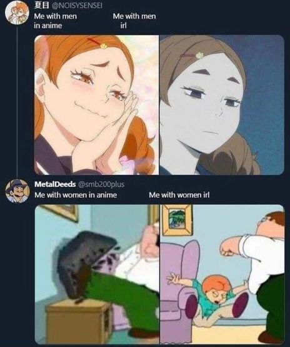The width and height of the screenshot is (290, 347).
Task: Click the "Me with women irl" caption
Action: click(x=179, y=195)
